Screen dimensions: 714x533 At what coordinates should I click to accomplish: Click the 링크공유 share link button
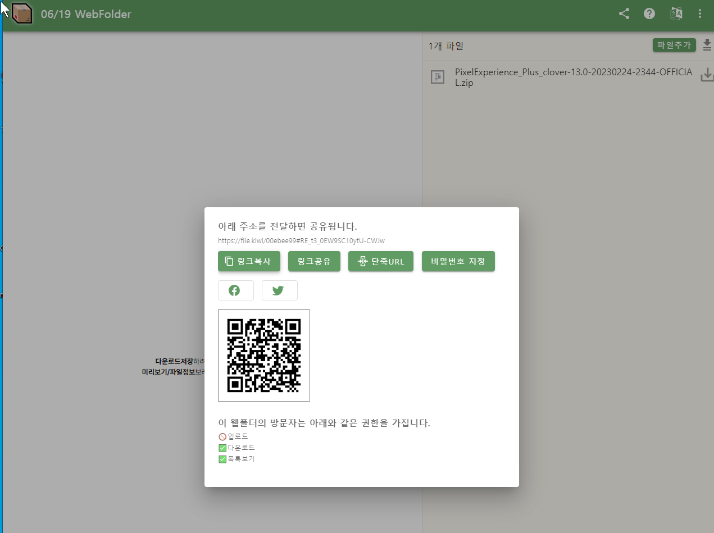pos(314,261)
